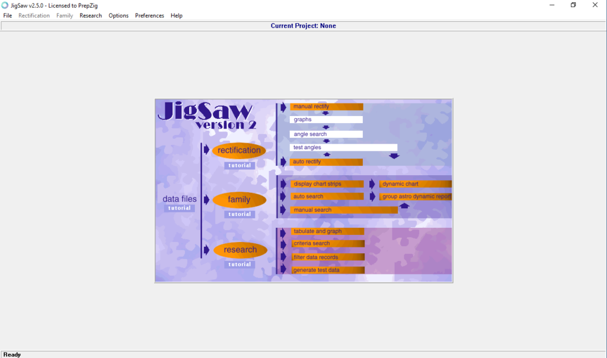The image size is (607, 358).
Task: Click the orange rectification oval
Action: 239,150
